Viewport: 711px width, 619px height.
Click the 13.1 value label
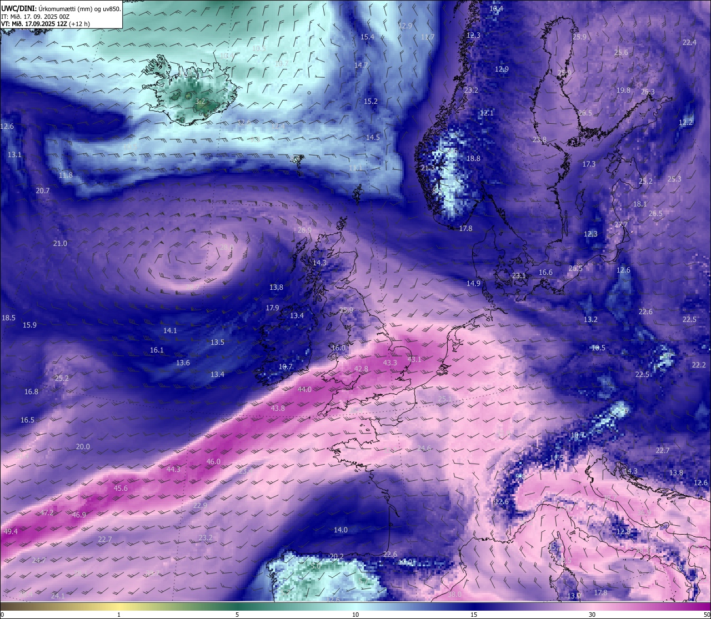coord(14,154)
